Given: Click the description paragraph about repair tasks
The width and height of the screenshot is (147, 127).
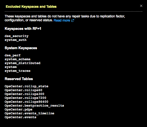Looking at the screenshot, I should pyautogui.click(x=65, y=18).
